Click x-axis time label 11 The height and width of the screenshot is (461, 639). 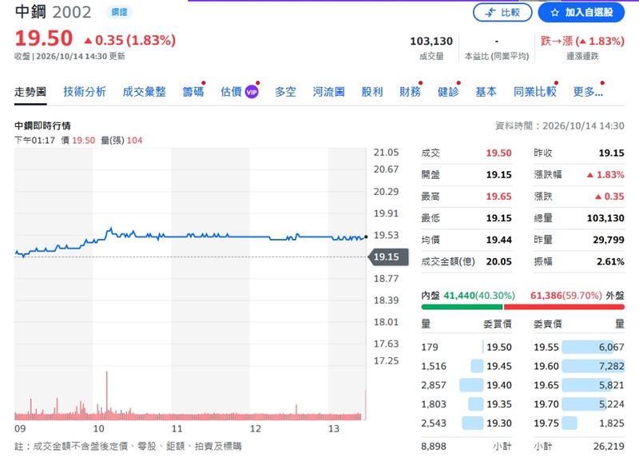point(177,429)
